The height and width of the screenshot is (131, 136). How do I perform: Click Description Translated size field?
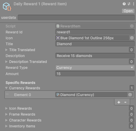132,62
